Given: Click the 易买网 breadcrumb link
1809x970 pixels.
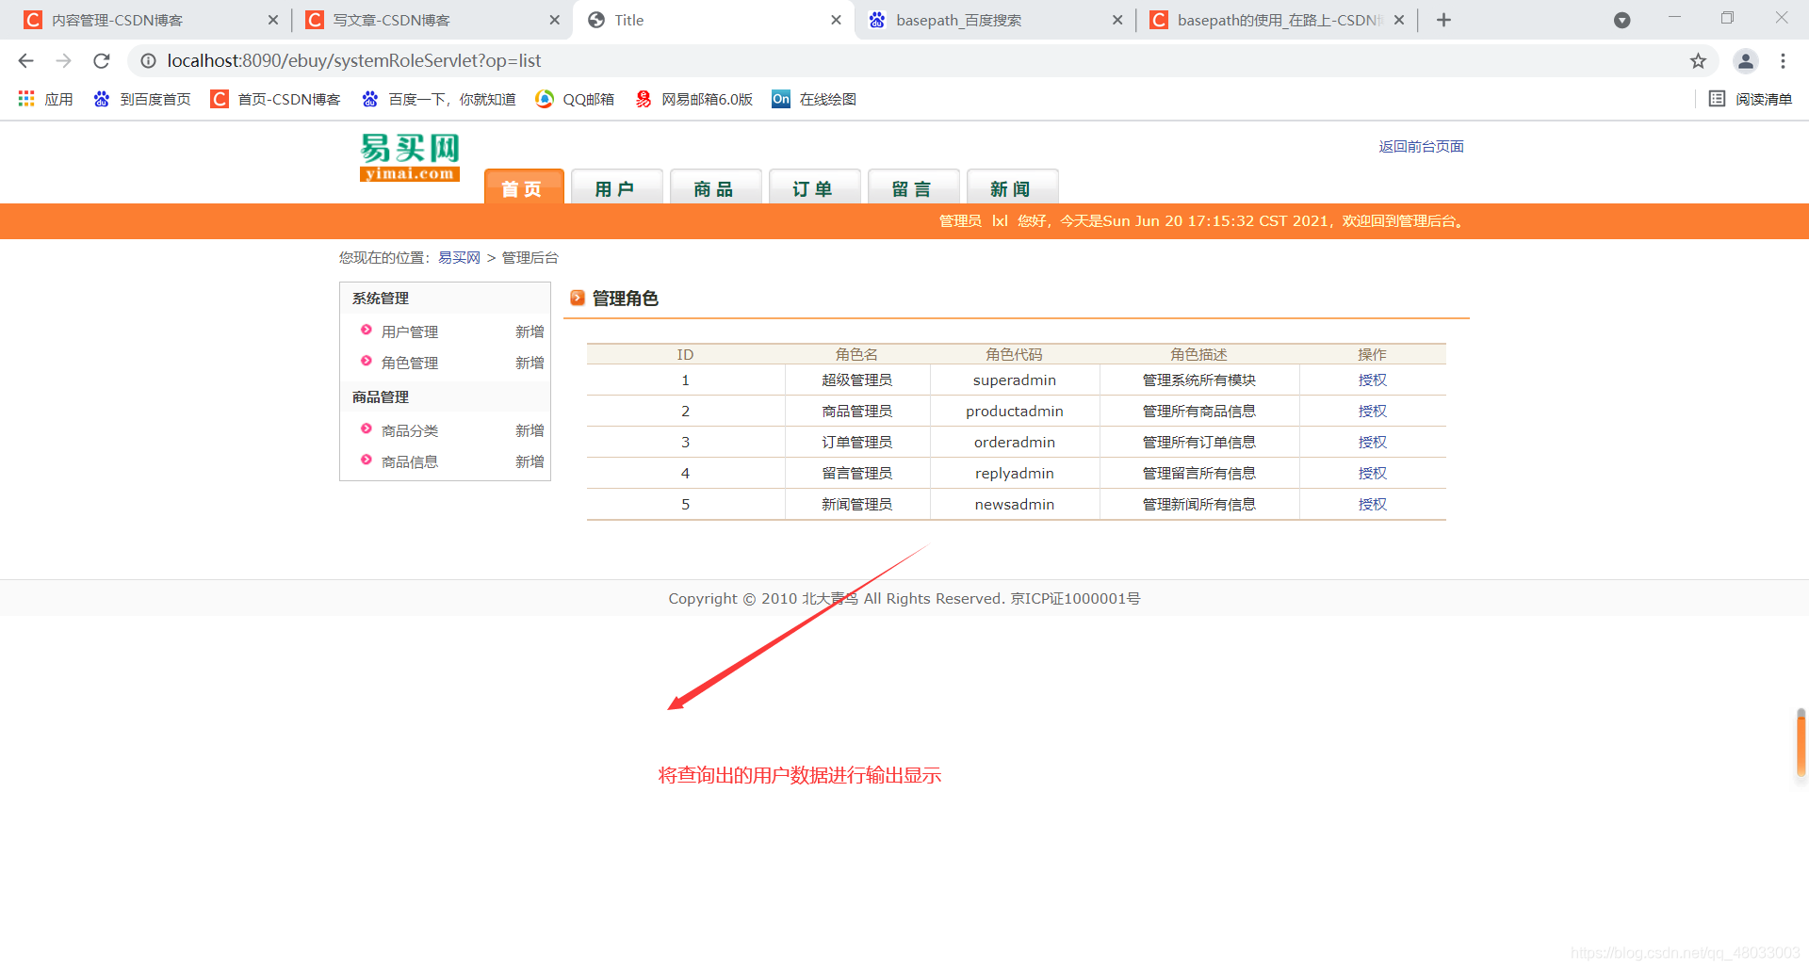Looking at the screenshot, I should coord(459,257).
